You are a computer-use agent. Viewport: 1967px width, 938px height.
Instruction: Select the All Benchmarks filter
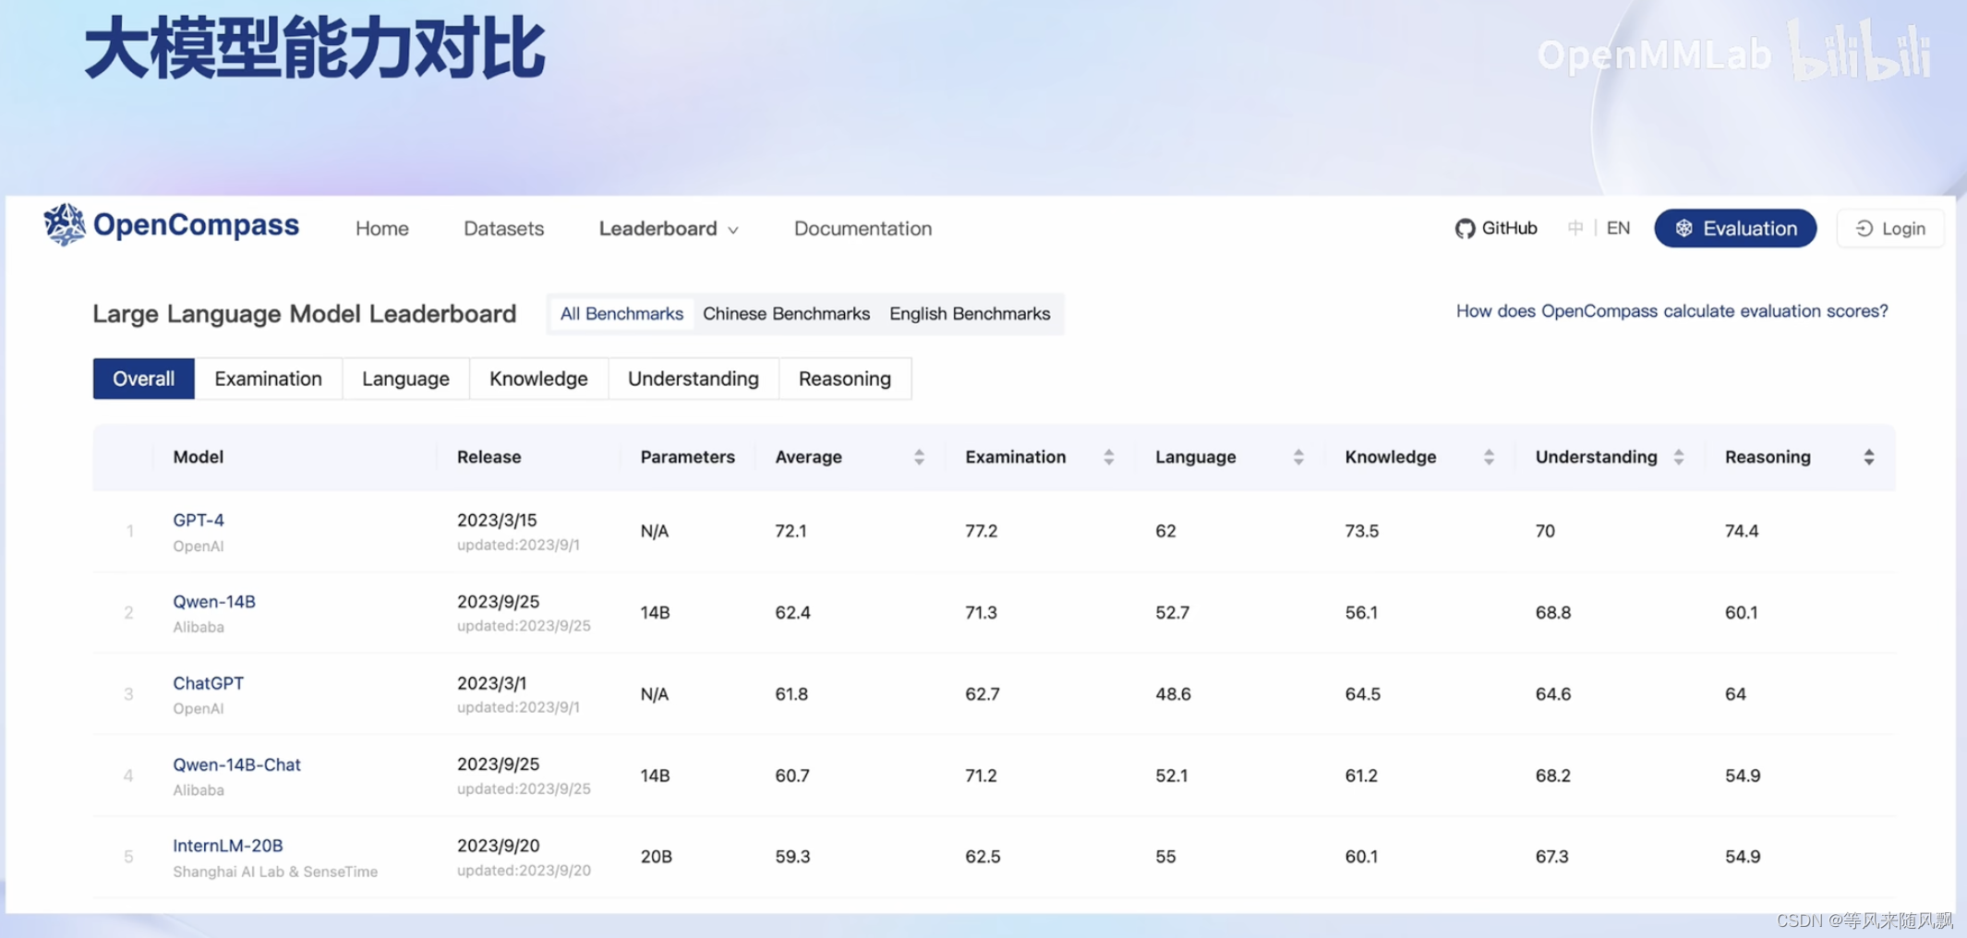click(621, 314)
